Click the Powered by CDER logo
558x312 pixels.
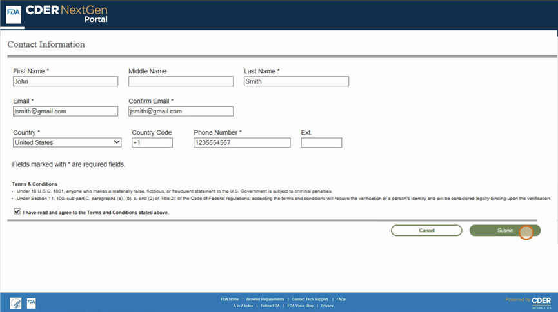(528, 302)
